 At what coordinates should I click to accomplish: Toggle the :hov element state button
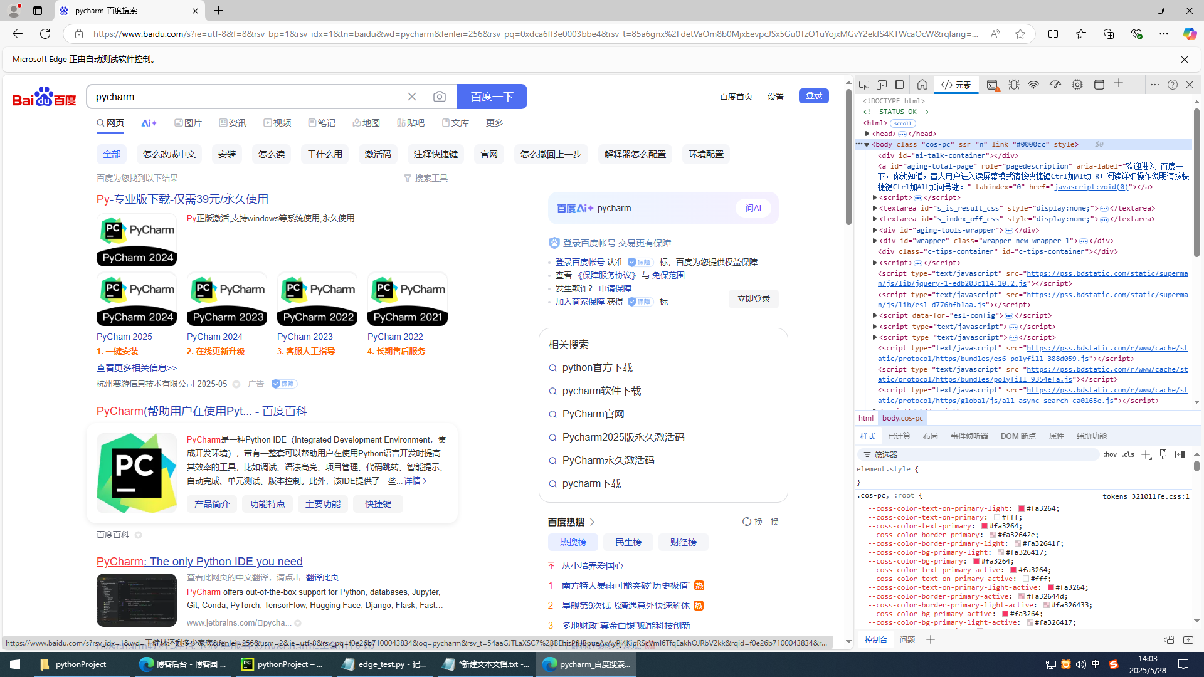click(x=1110, y=454)
